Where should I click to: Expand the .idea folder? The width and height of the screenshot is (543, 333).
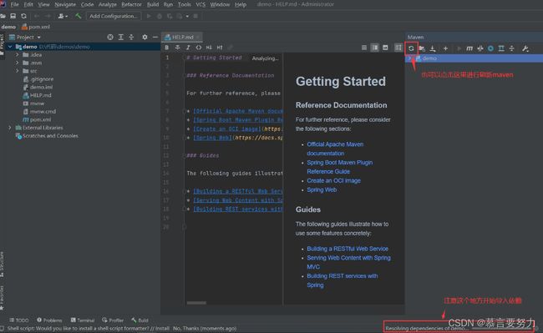click(18, 54)
